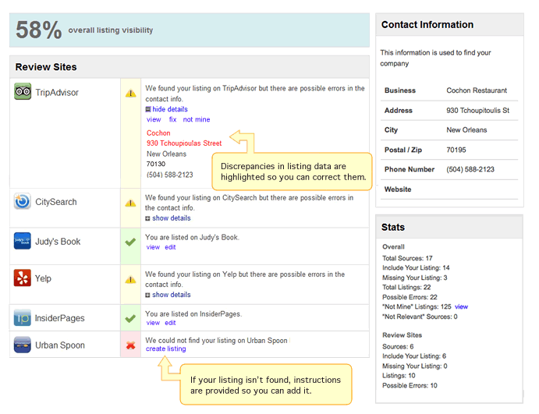Viewport: 539px width, 414px height.
Task: Click the InsiderPages logo icon
Action: (23, 318)
